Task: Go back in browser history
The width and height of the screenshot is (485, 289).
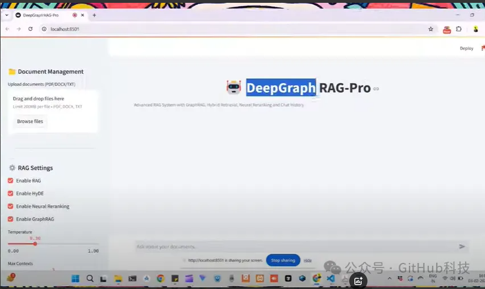Action: pyautogui.click(x=7, y=29)
